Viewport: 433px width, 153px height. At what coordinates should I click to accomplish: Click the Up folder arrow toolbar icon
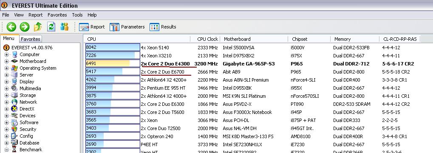pos(38,27)
